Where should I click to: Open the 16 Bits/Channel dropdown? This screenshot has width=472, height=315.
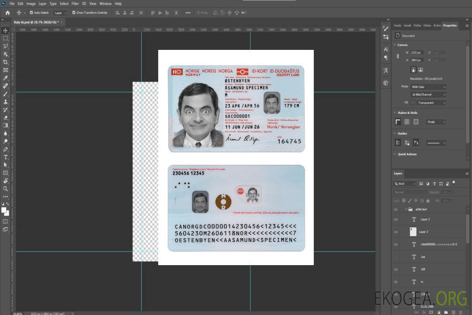coord(428,94)
